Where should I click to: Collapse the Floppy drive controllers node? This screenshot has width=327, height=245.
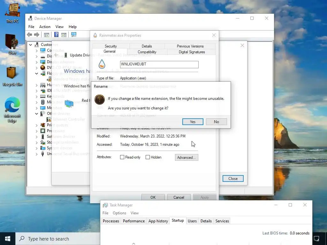pos(37,73)
